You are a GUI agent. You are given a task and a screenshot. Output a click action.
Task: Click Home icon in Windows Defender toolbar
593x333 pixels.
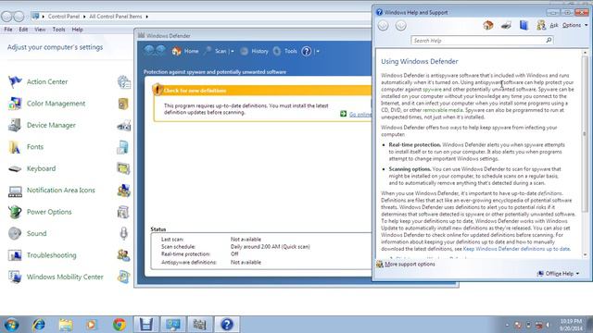tap(176, 51)
